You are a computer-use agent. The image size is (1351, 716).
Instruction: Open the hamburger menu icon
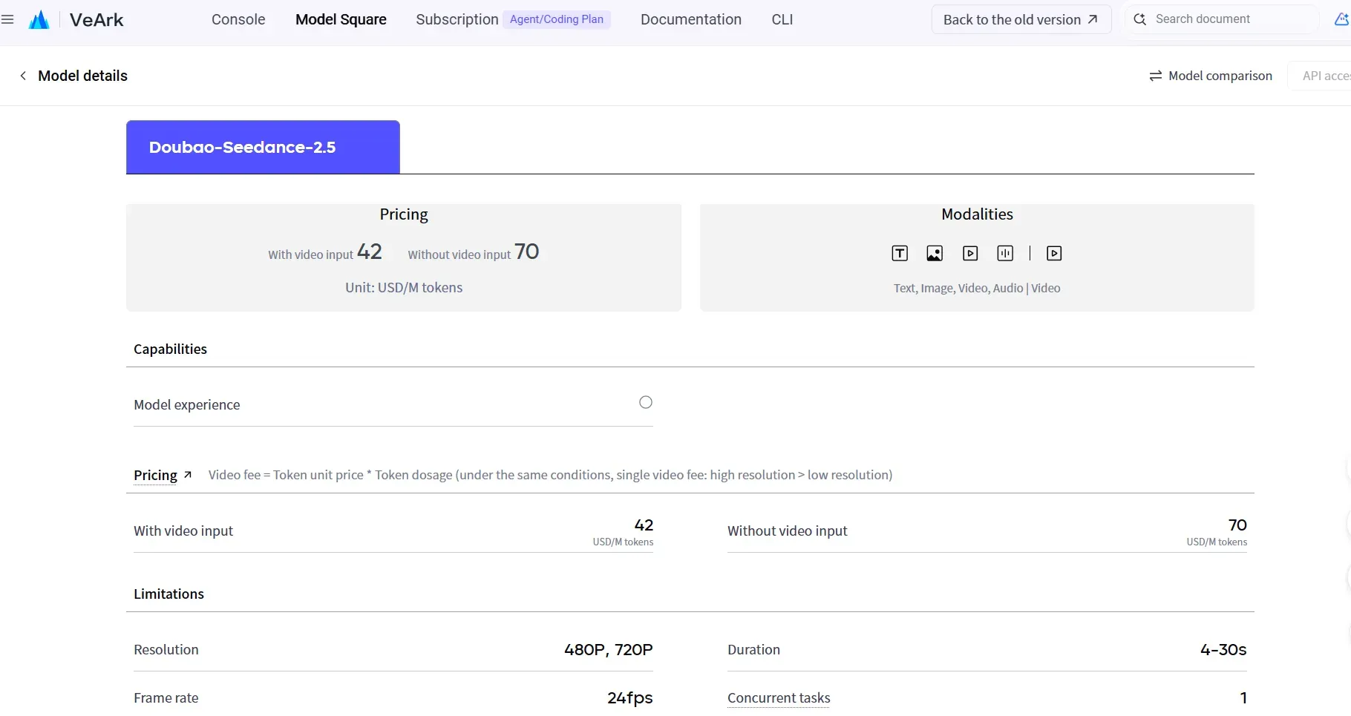[x=7, y=19]
